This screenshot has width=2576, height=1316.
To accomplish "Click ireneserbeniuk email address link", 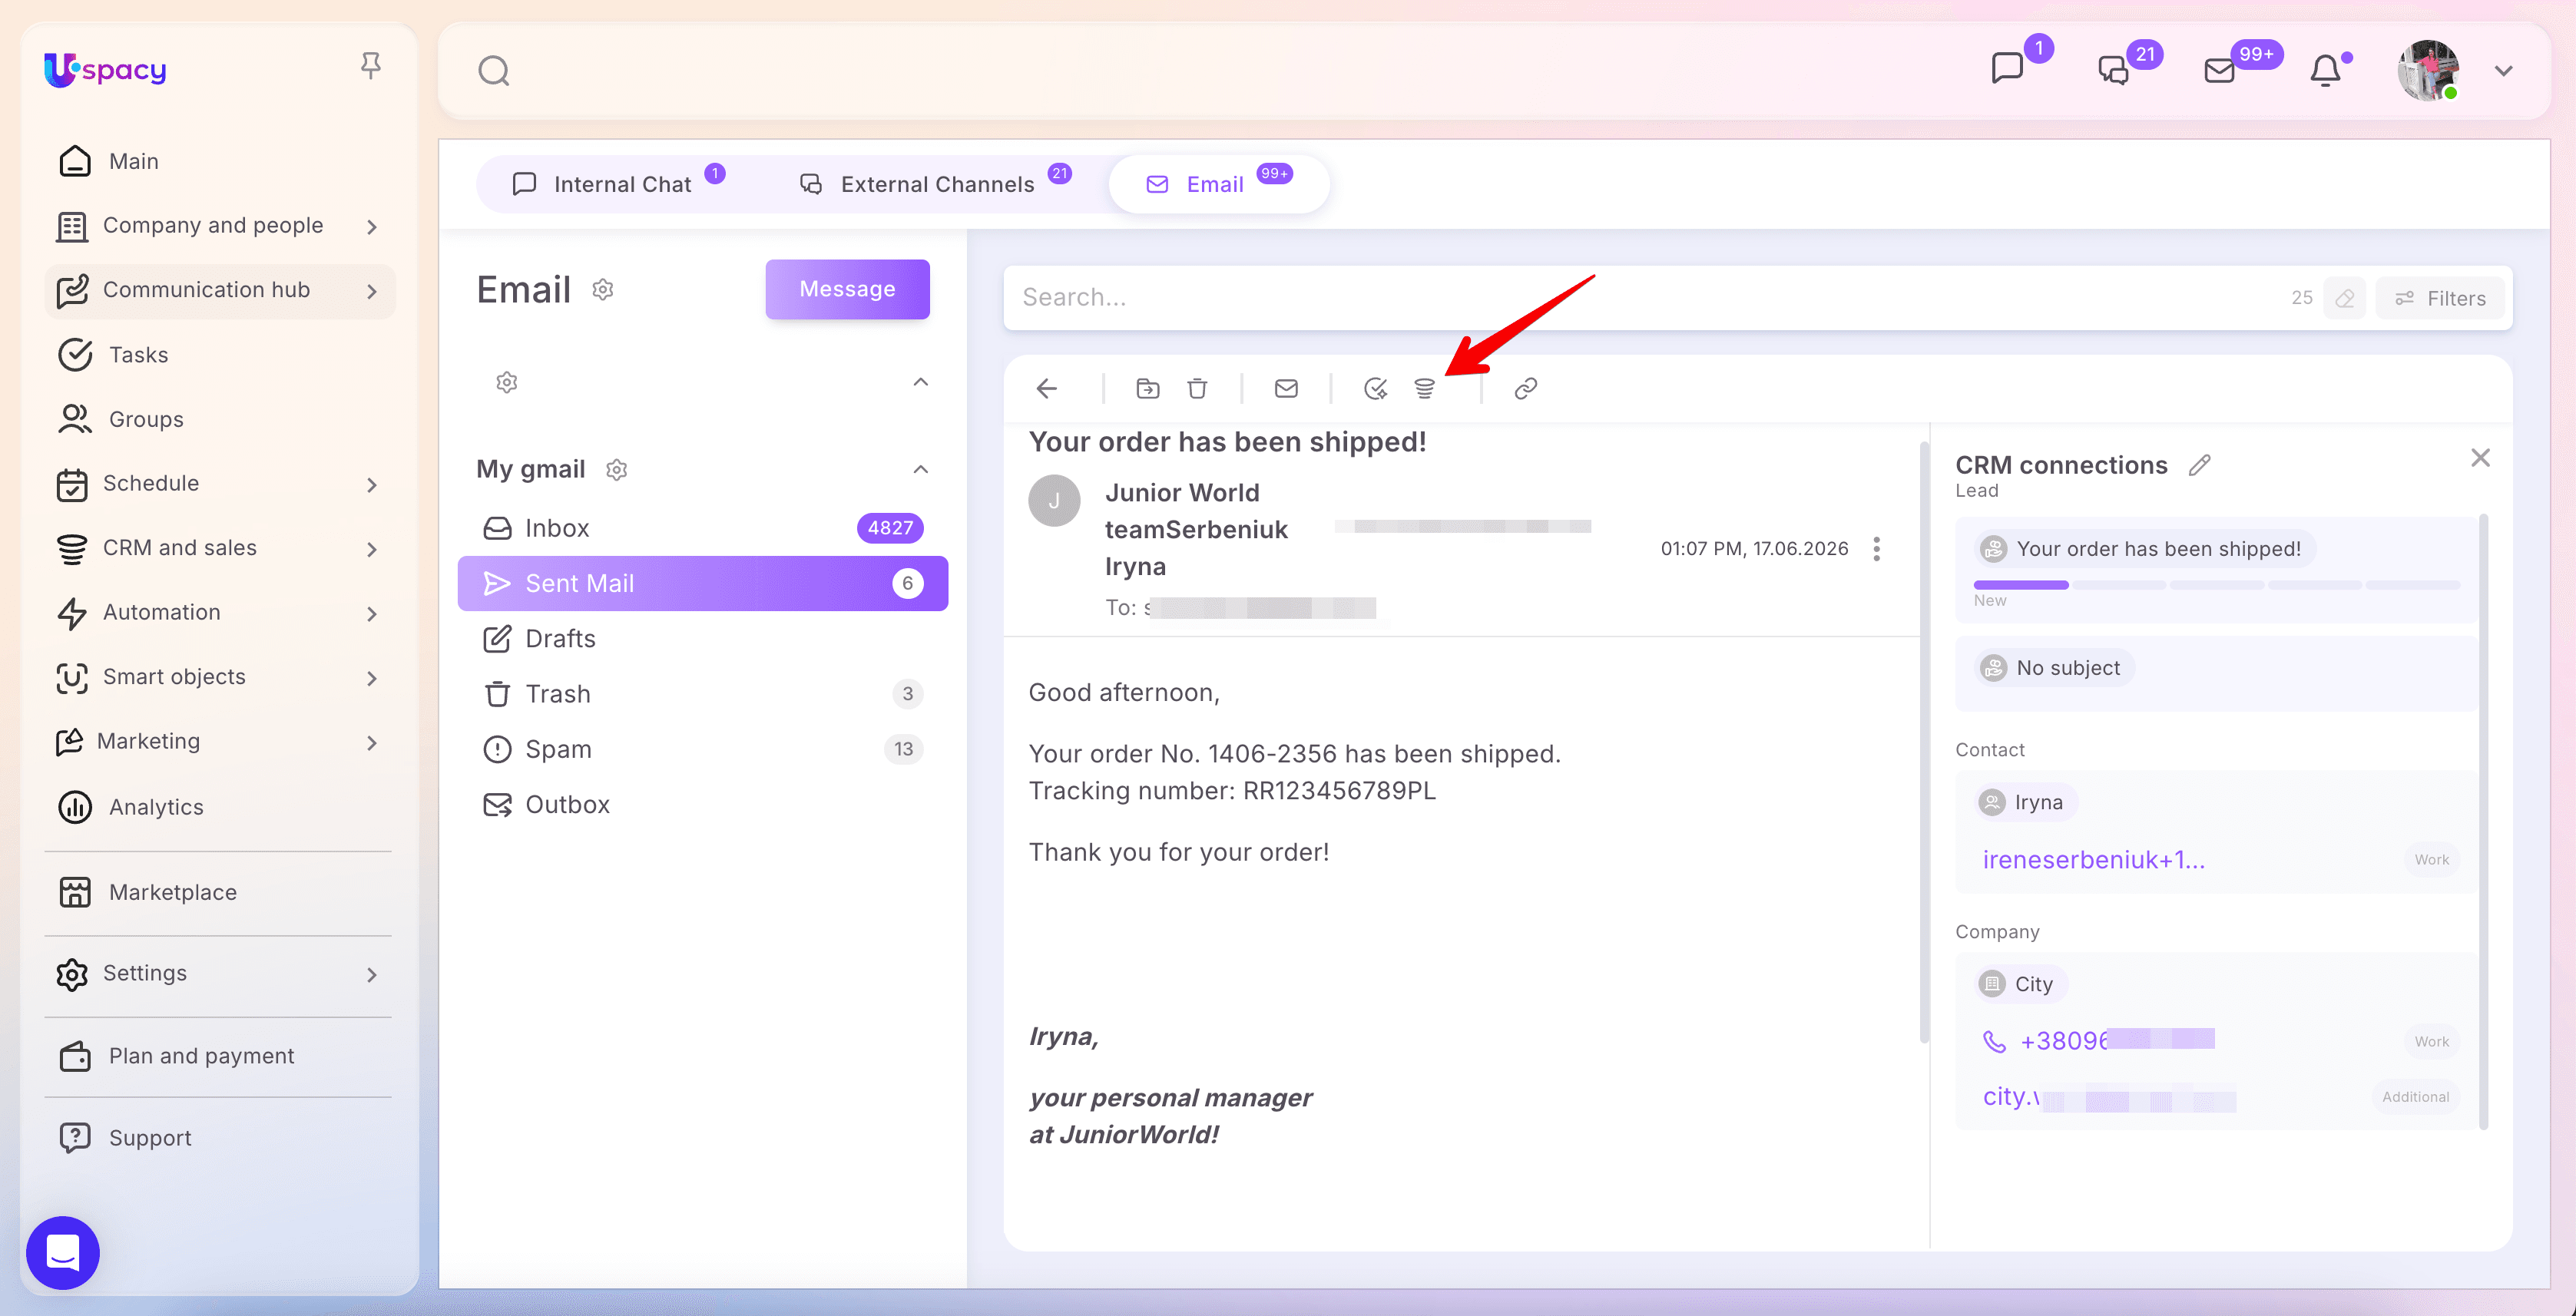I will 2094,860.
